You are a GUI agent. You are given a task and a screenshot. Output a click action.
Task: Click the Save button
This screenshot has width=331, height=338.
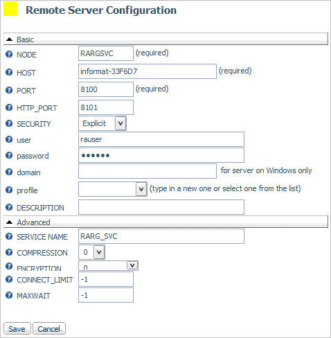[17, 328]
